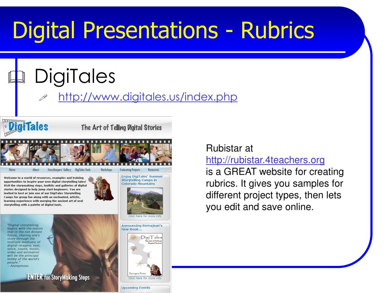This screenshot has width=391, height=293.
Task: Click the DigiTales book cover image
Action: tap(145, 254)
